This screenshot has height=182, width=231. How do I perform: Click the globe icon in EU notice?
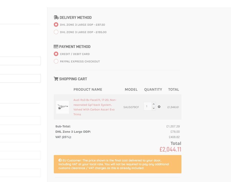coord(60,160)
